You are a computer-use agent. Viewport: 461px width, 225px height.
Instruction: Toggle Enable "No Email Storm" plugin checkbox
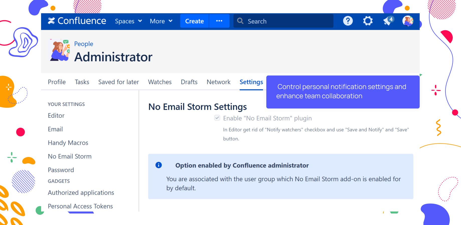click(217, 118)
